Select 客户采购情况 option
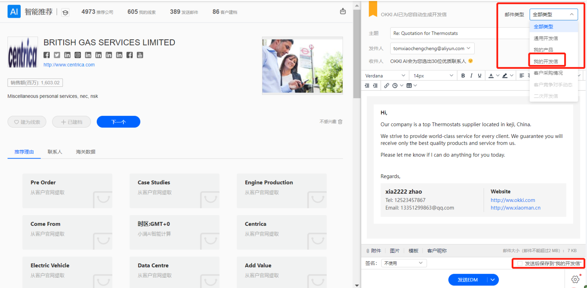Screen dimensions: 587x288 [554, 73]
